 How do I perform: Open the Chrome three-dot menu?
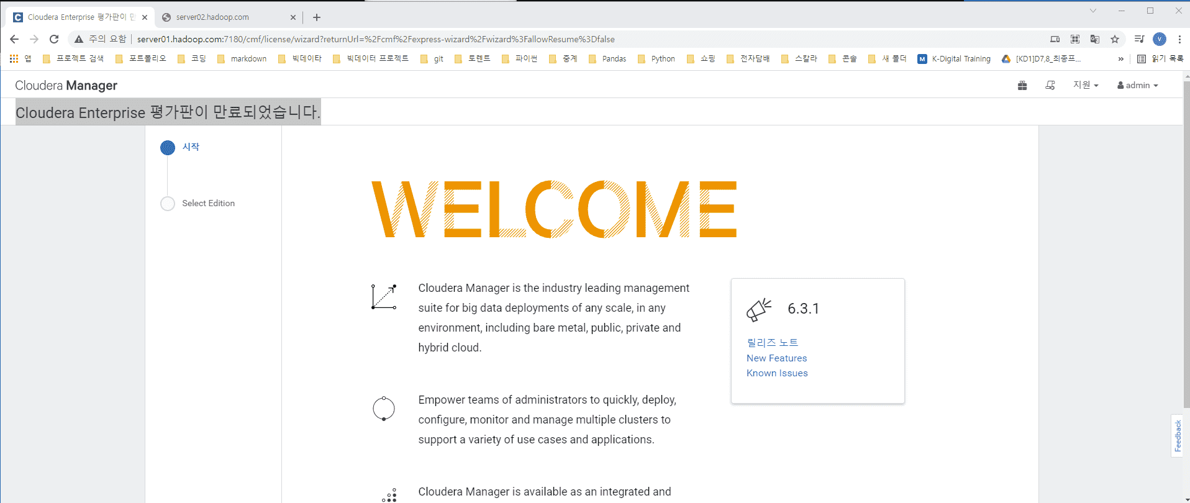pos(1179,39)
